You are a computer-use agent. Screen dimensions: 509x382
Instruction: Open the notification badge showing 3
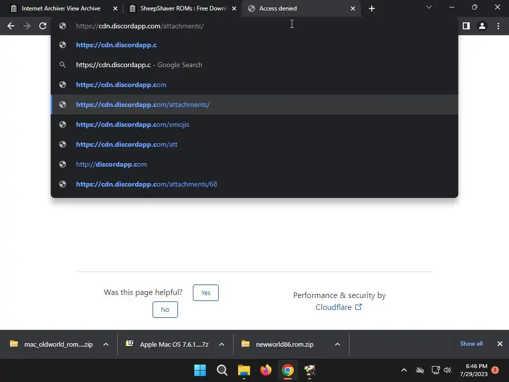[495, 370]
